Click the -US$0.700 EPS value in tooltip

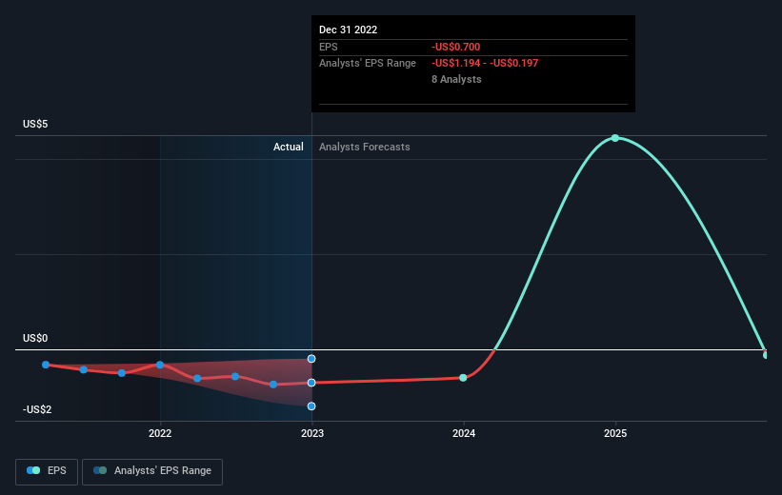(456, 47)
